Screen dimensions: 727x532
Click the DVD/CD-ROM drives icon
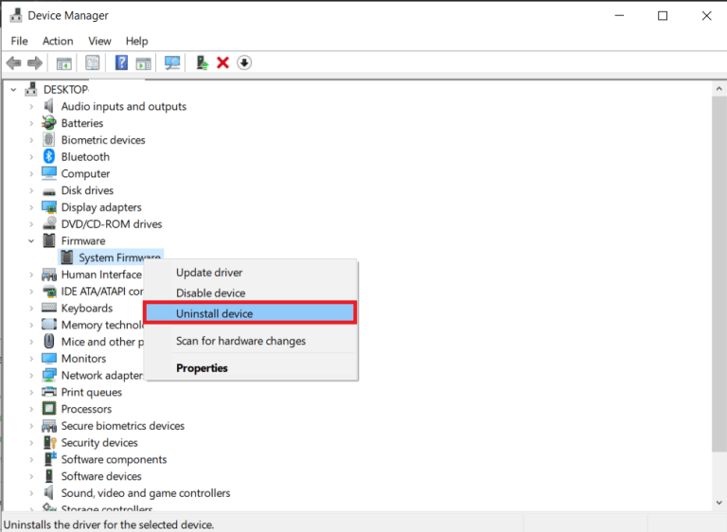click(49, 223)
